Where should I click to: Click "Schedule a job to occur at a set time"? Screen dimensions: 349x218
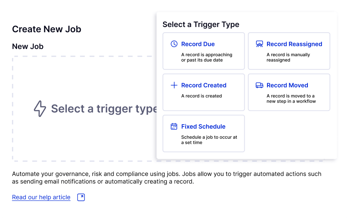tap(209, 140)
